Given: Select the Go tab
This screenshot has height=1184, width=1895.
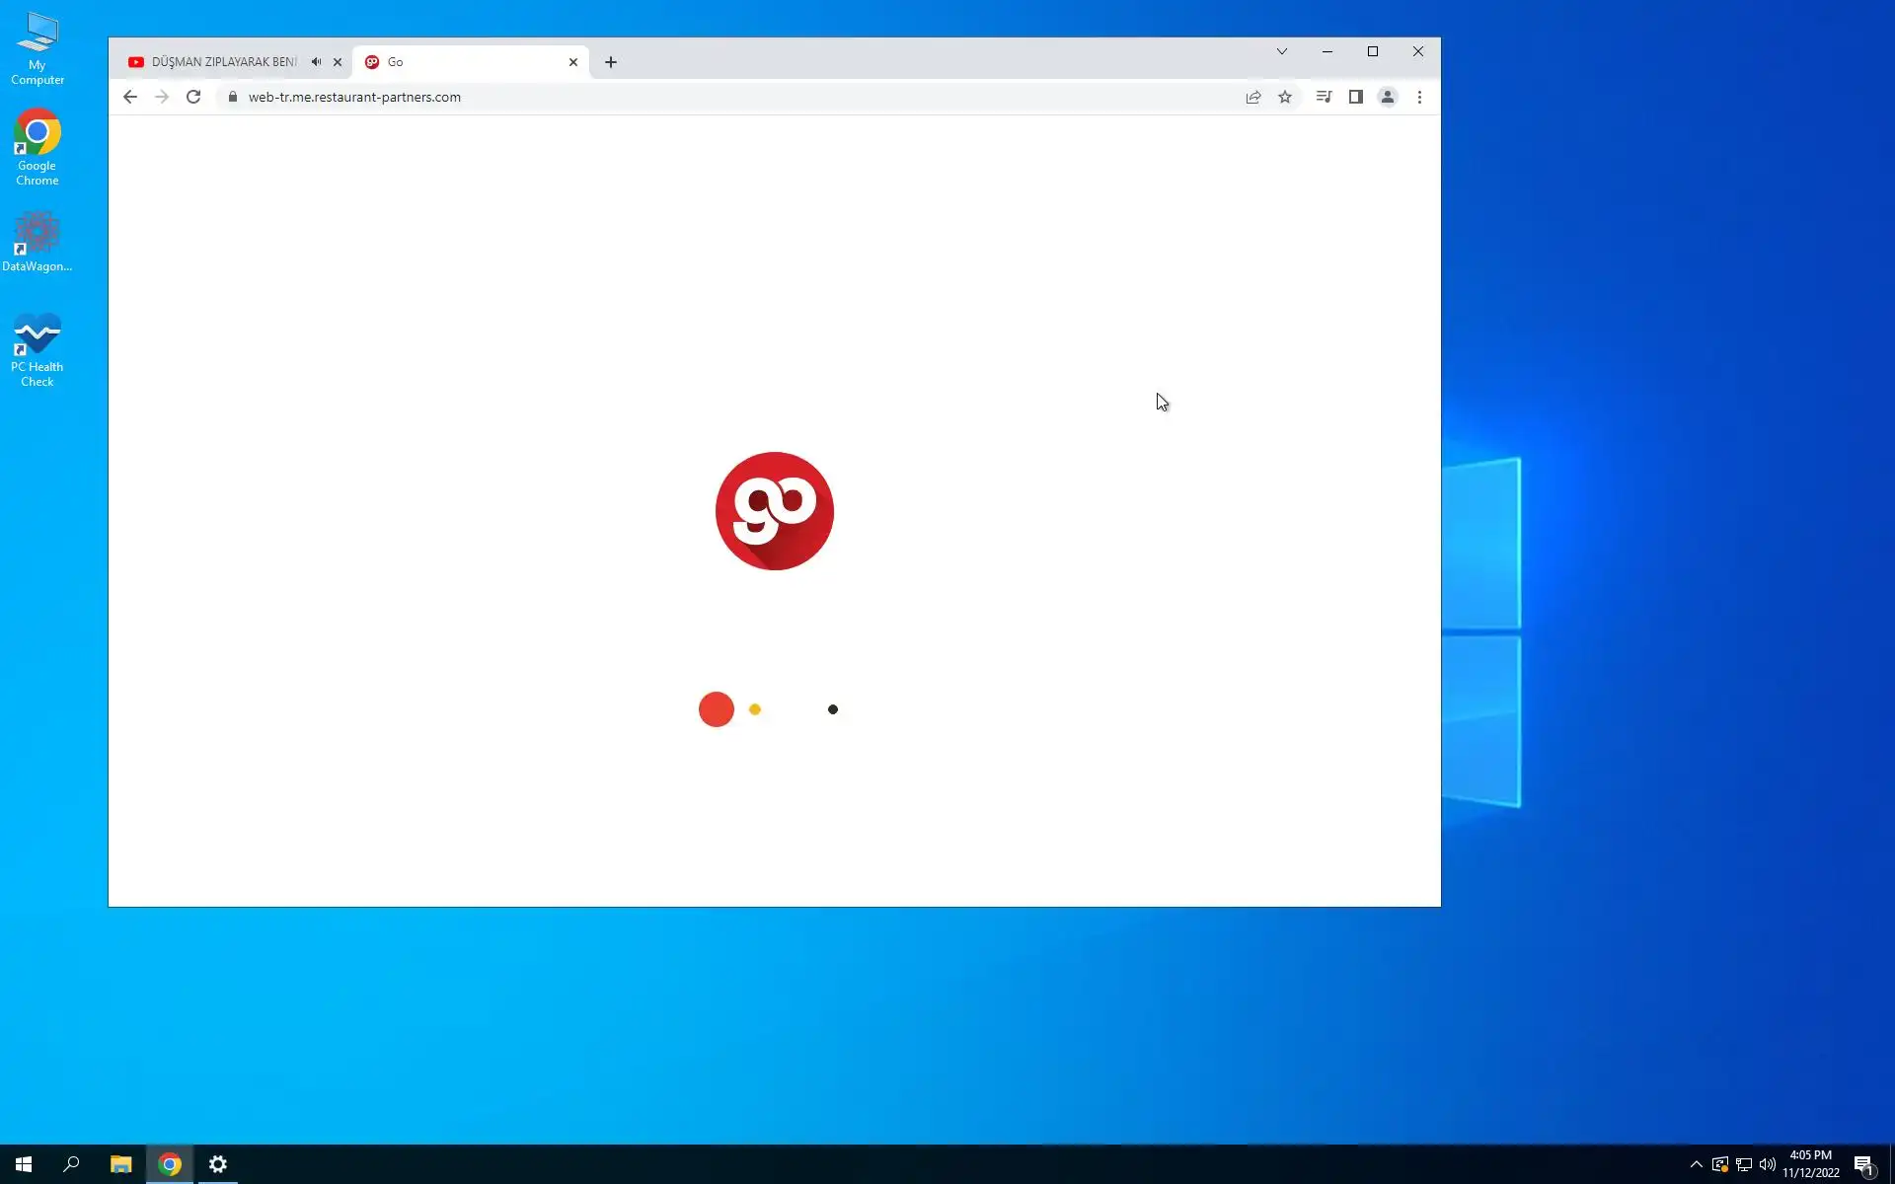Looking at the screenshot, I should [x=464, y=62].
